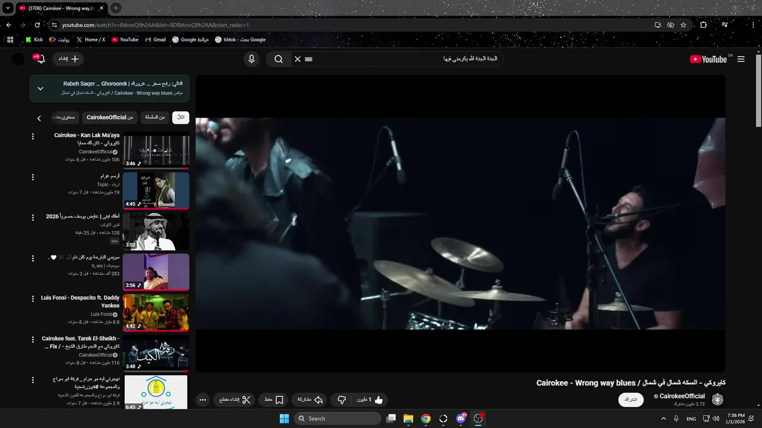Image resolution: width=762 pixels, height=428 pixels.
Task: Show more filter chips with the arrow
Action: click(39, 118)
